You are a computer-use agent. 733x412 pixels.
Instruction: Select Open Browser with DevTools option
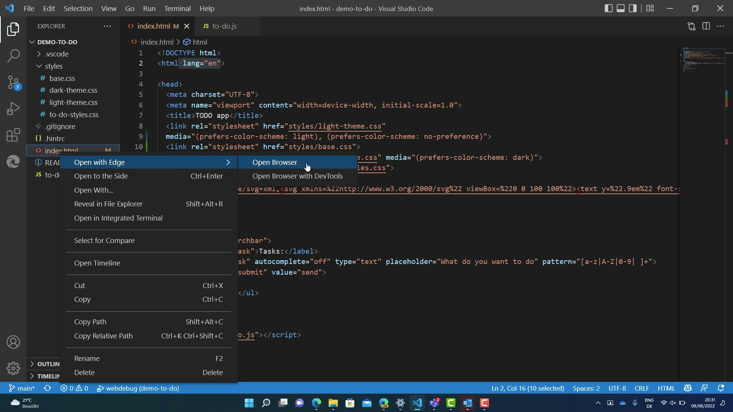click(x=297, y=175)
